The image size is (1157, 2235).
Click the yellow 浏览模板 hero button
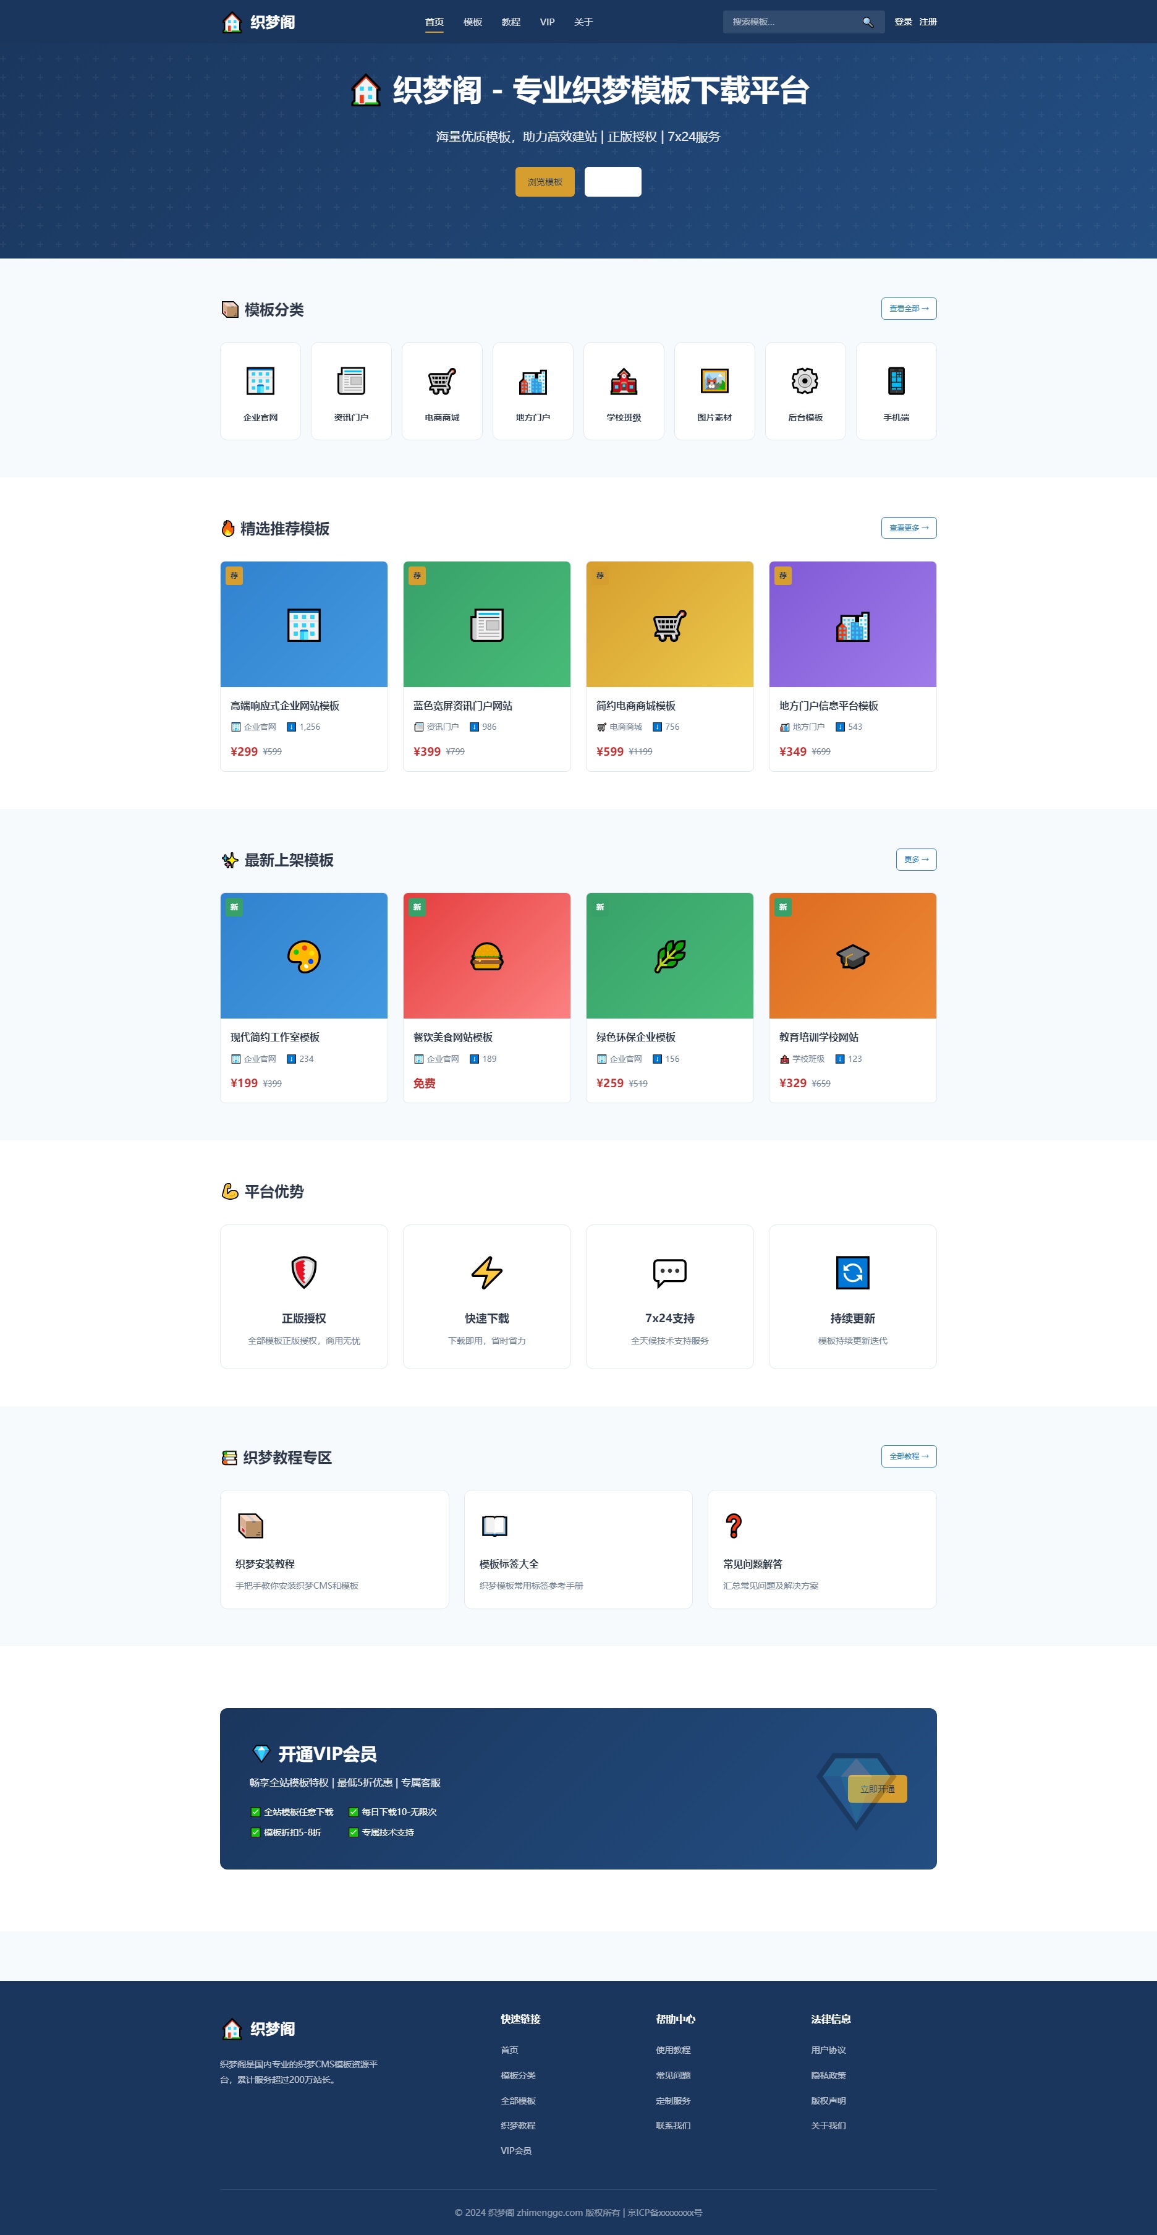[545, 181]
